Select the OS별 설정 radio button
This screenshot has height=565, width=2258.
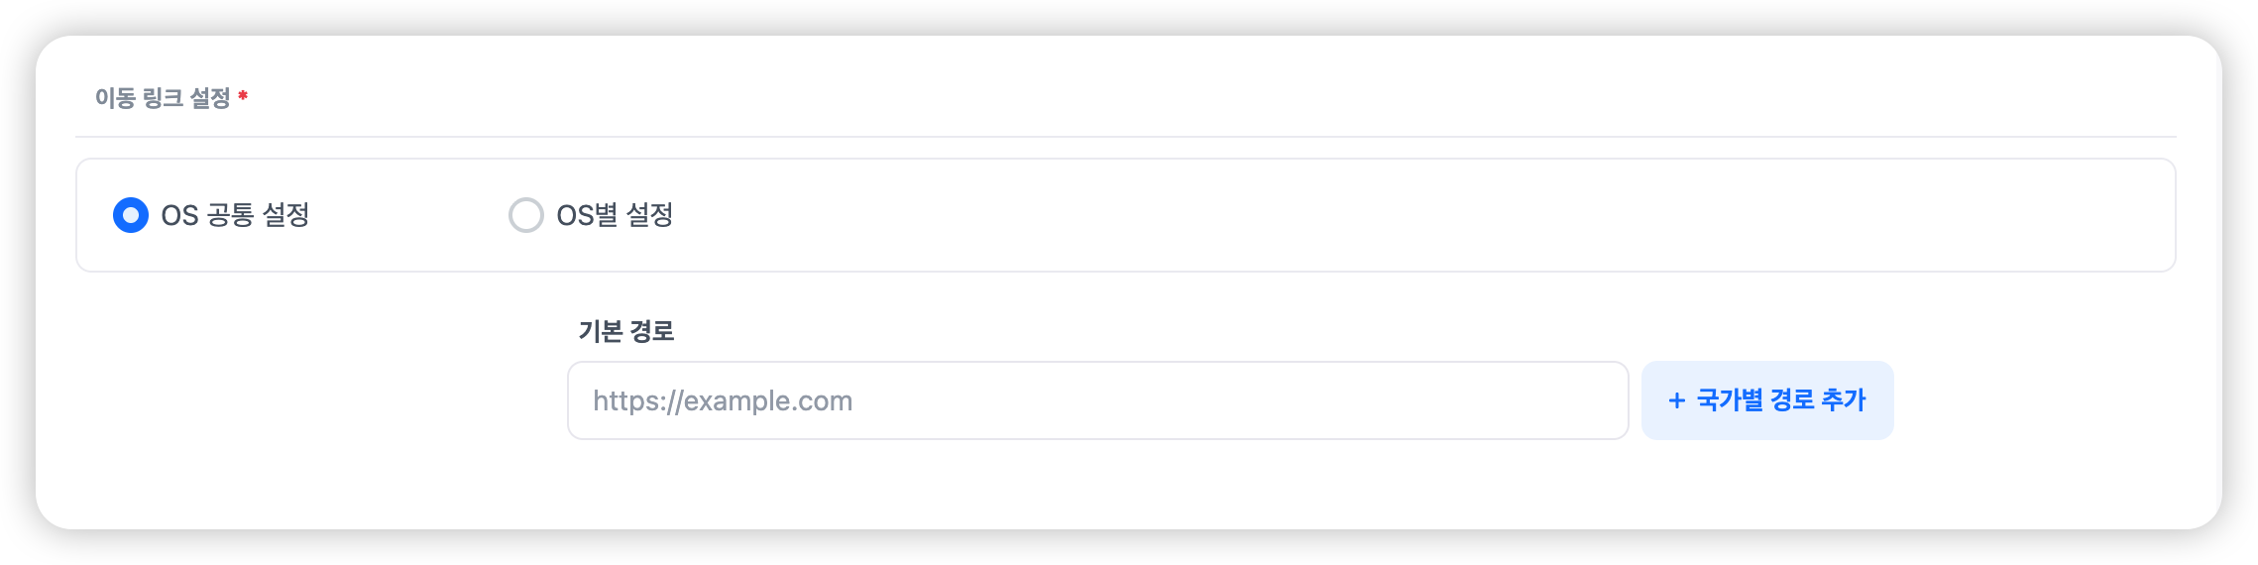coord(525,215)
